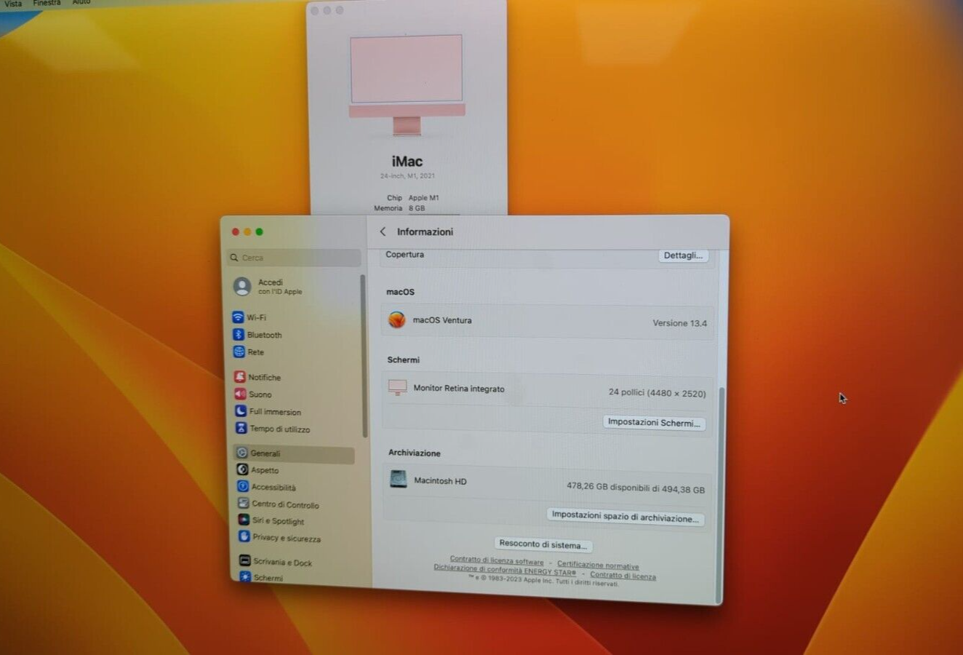Select Accedi con l'ID Apple
This screenshot has width=963, height=655.
(279, 286)
